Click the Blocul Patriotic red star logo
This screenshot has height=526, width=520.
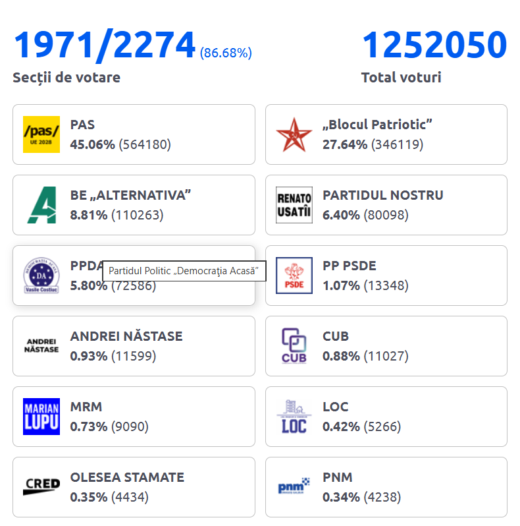(294, 134)
